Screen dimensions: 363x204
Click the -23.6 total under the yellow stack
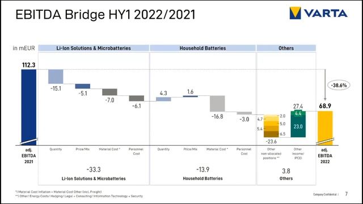click(271, 141)
